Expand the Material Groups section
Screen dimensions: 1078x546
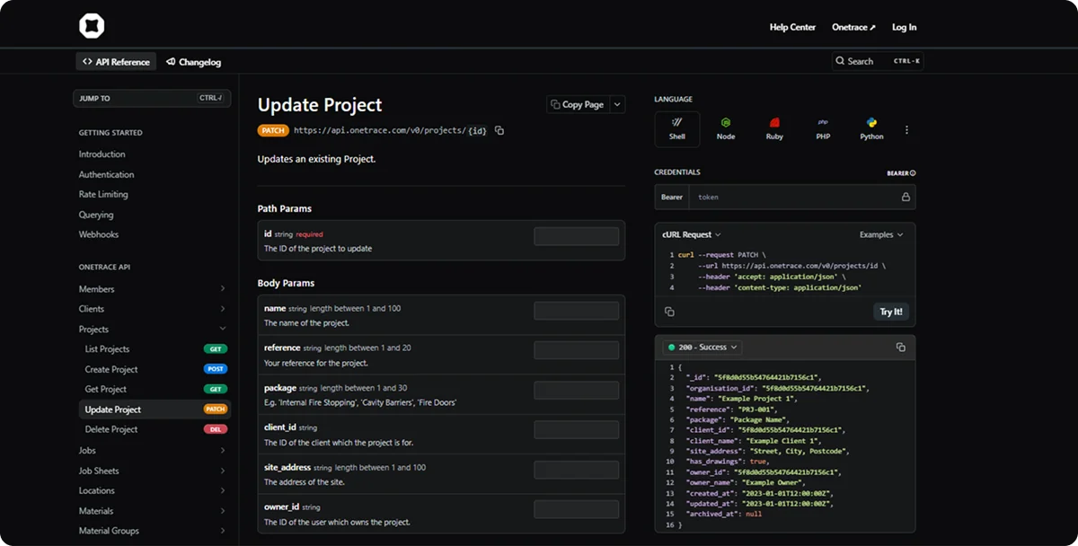(223, 531)
